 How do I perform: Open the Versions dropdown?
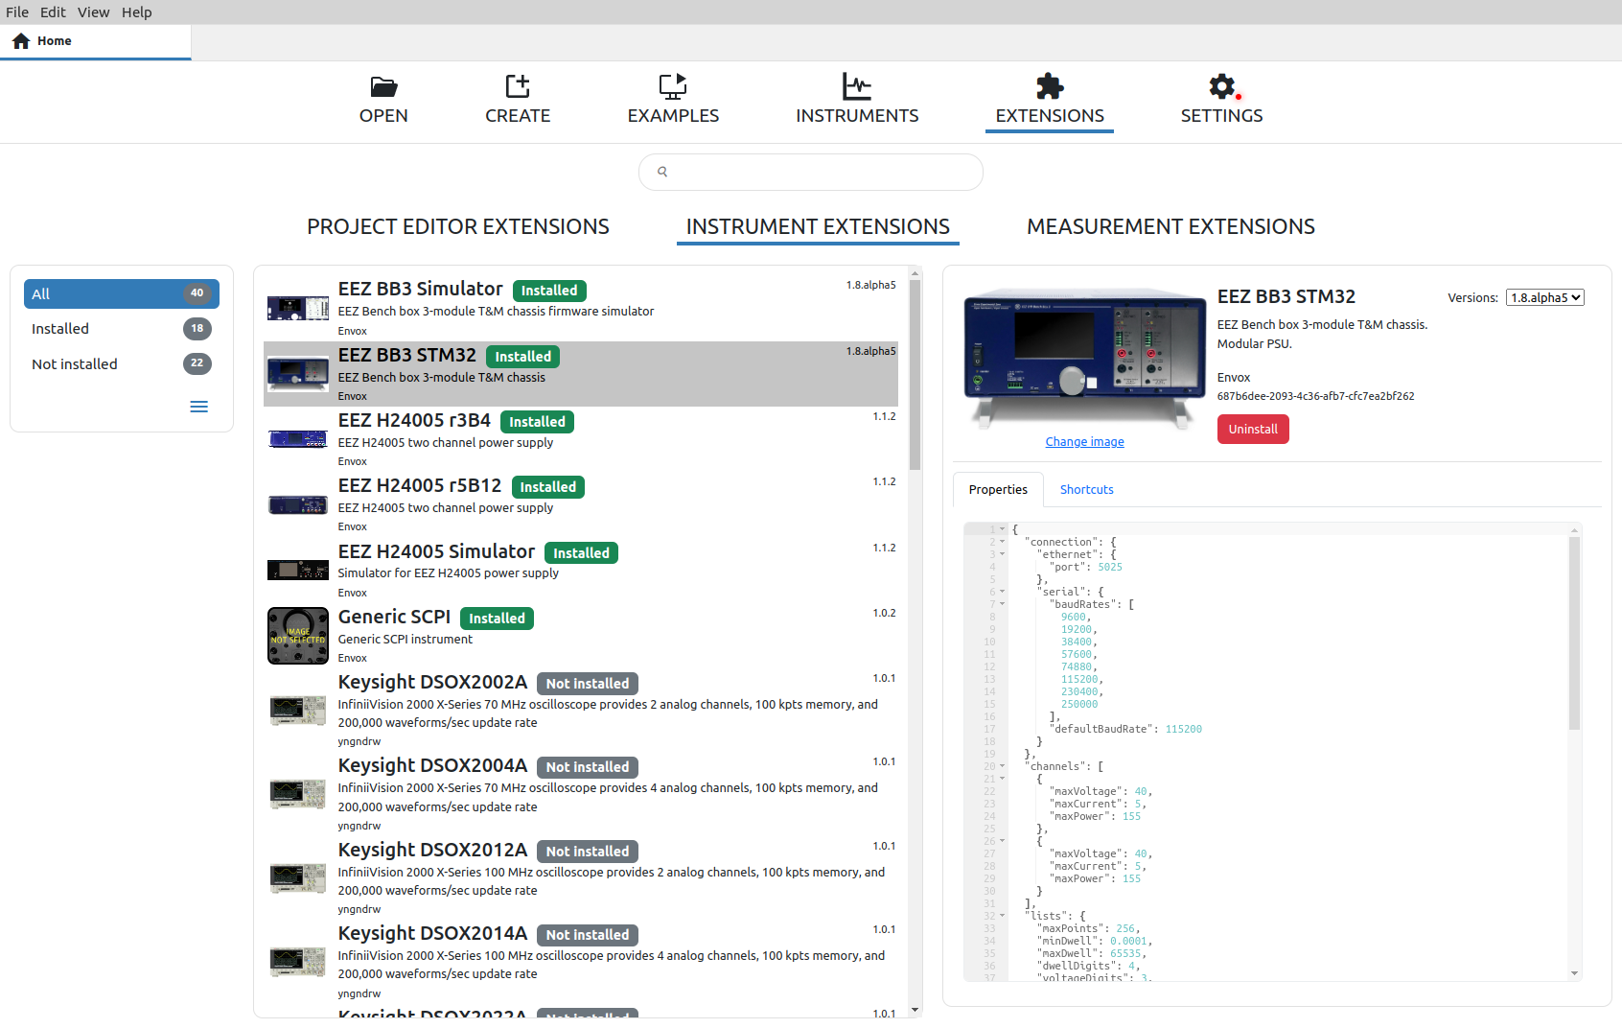point(1544,297)
